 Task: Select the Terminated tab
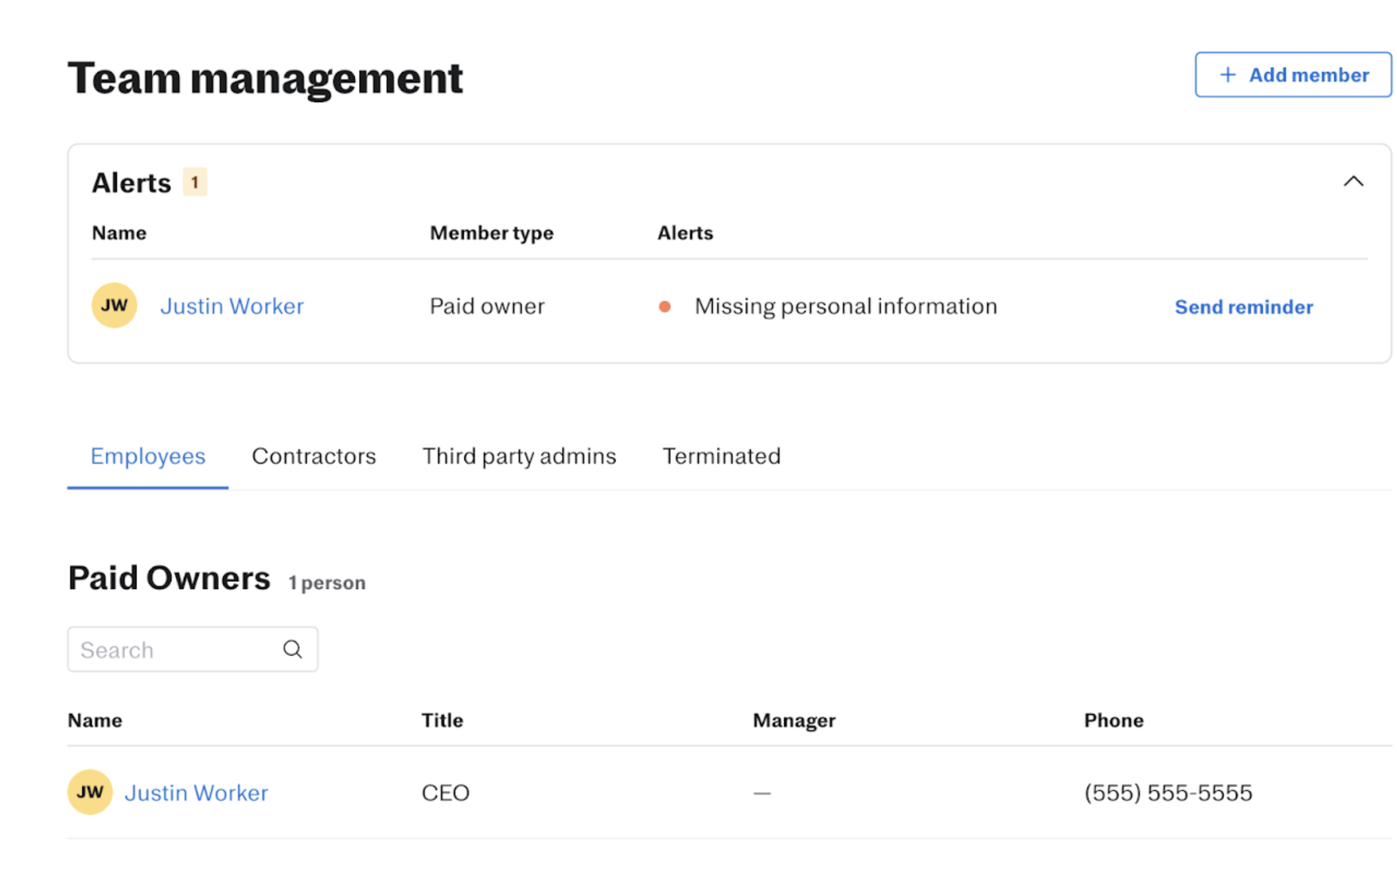coord(721,456)
